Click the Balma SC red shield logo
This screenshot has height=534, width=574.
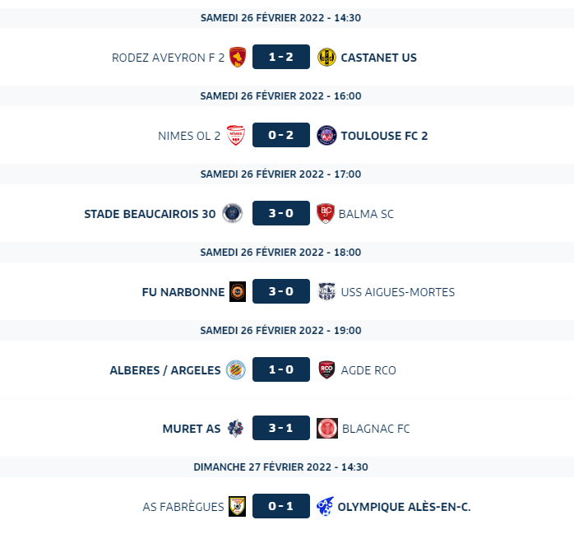coord(326,213)
